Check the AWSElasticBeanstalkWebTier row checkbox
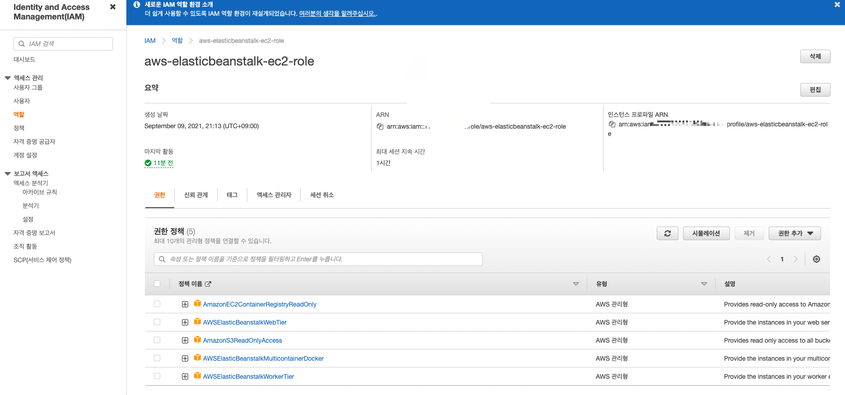The width and height of the screenshot is (845, 395). pyautogui.click(x=157, y=322)
